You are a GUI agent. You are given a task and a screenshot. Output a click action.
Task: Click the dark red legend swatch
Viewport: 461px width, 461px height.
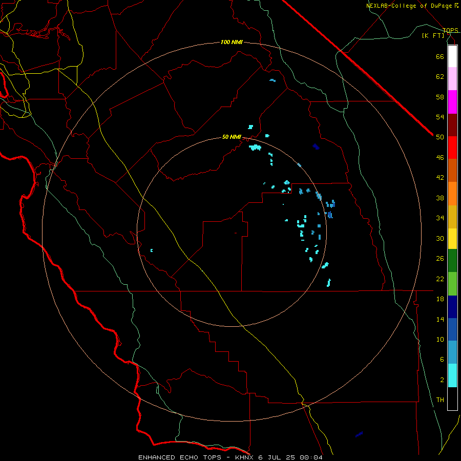452,125
